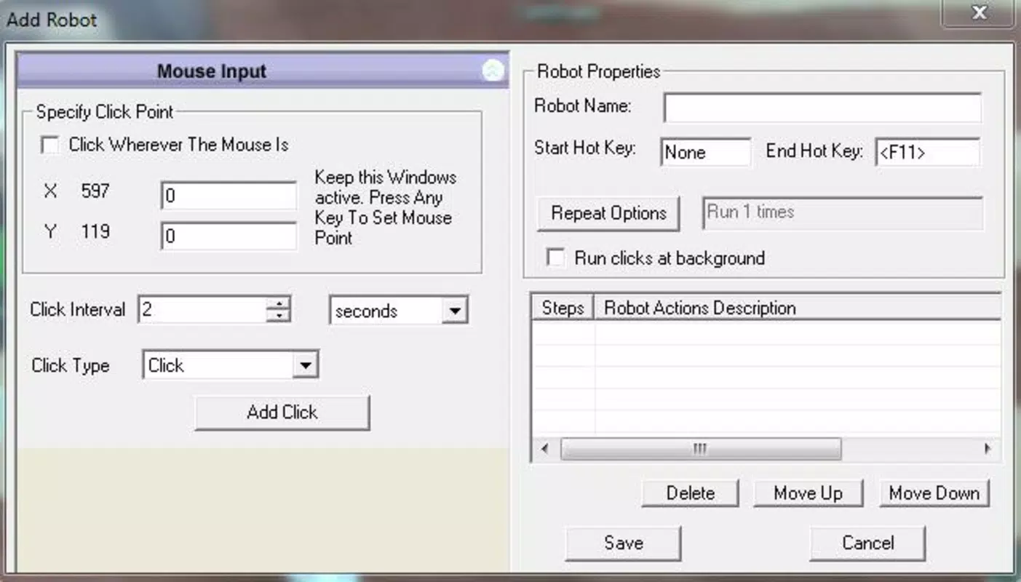Image resolution: width=1021 pixels, height=582 pixels.
Task: Click the Move Down button
Action: click(934, 493)
